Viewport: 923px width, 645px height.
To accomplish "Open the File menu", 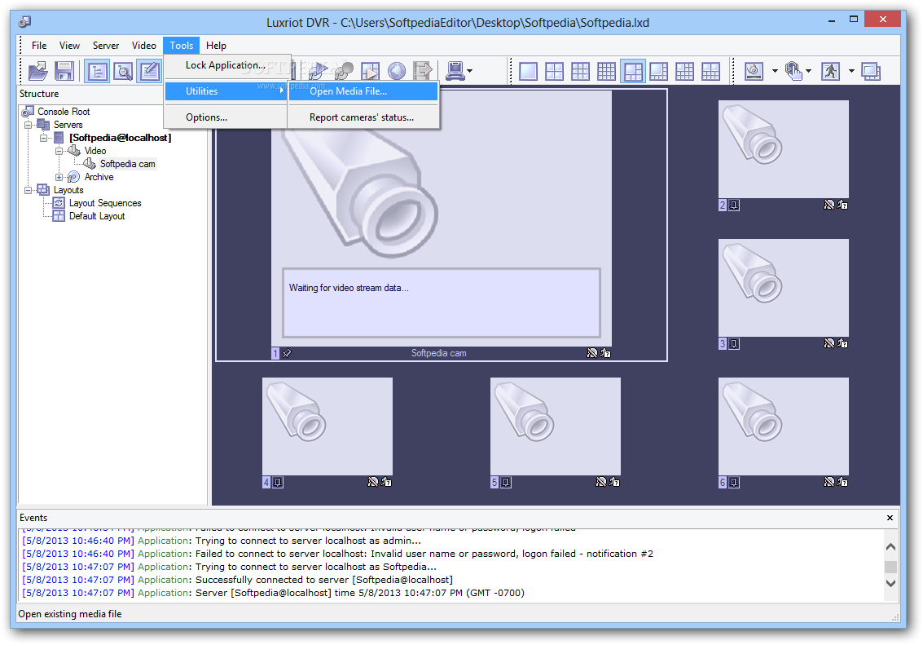I will tap(39, 46).
